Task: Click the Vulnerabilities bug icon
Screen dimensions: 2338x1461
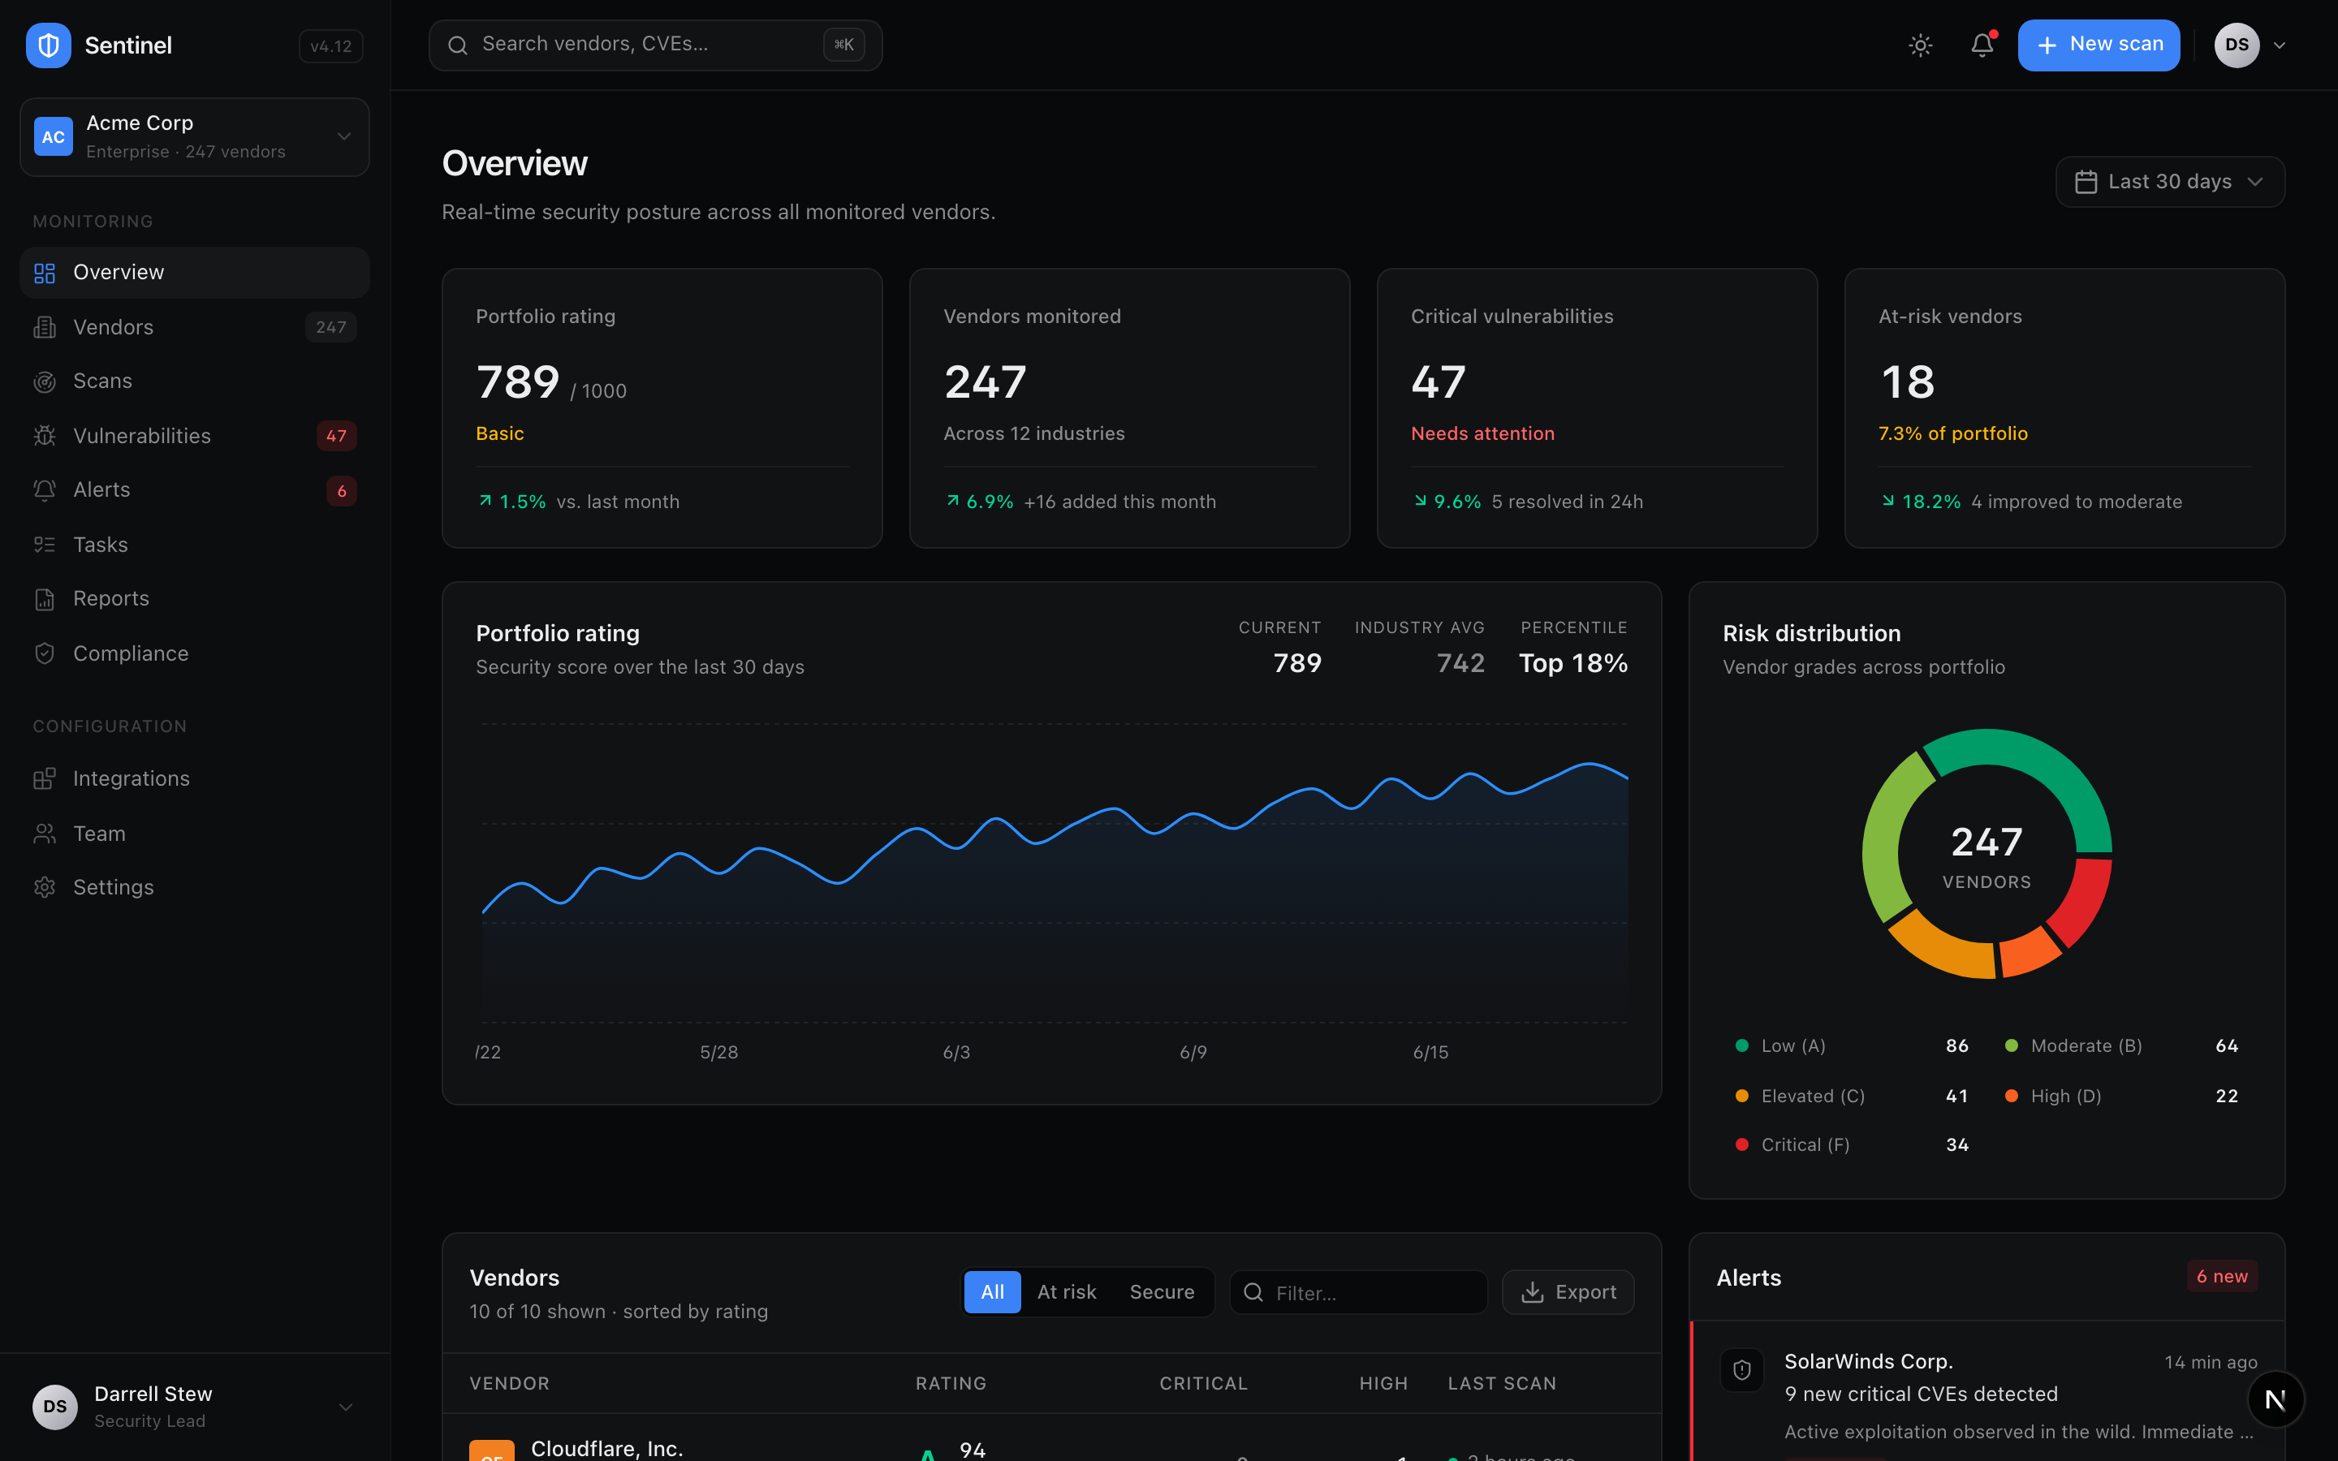Action: pyautogui.click(x=45, y=436)
